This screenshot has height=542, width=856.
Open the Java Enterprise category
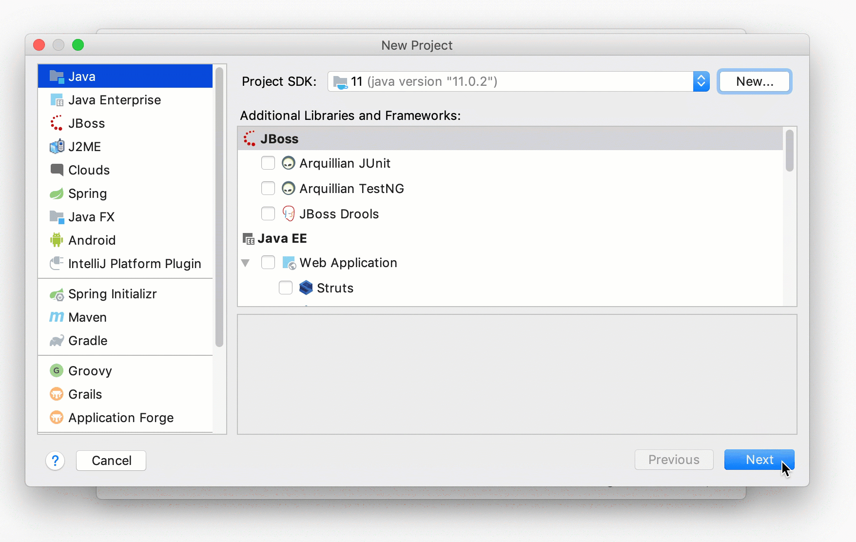(x=115, y=100)
